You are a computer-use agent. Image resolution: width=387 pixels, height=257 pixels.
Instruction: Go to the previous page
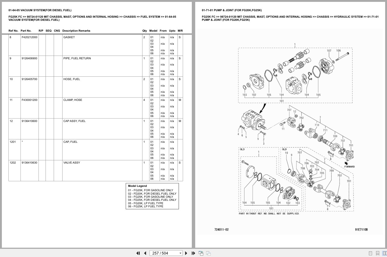pos(145,253)
